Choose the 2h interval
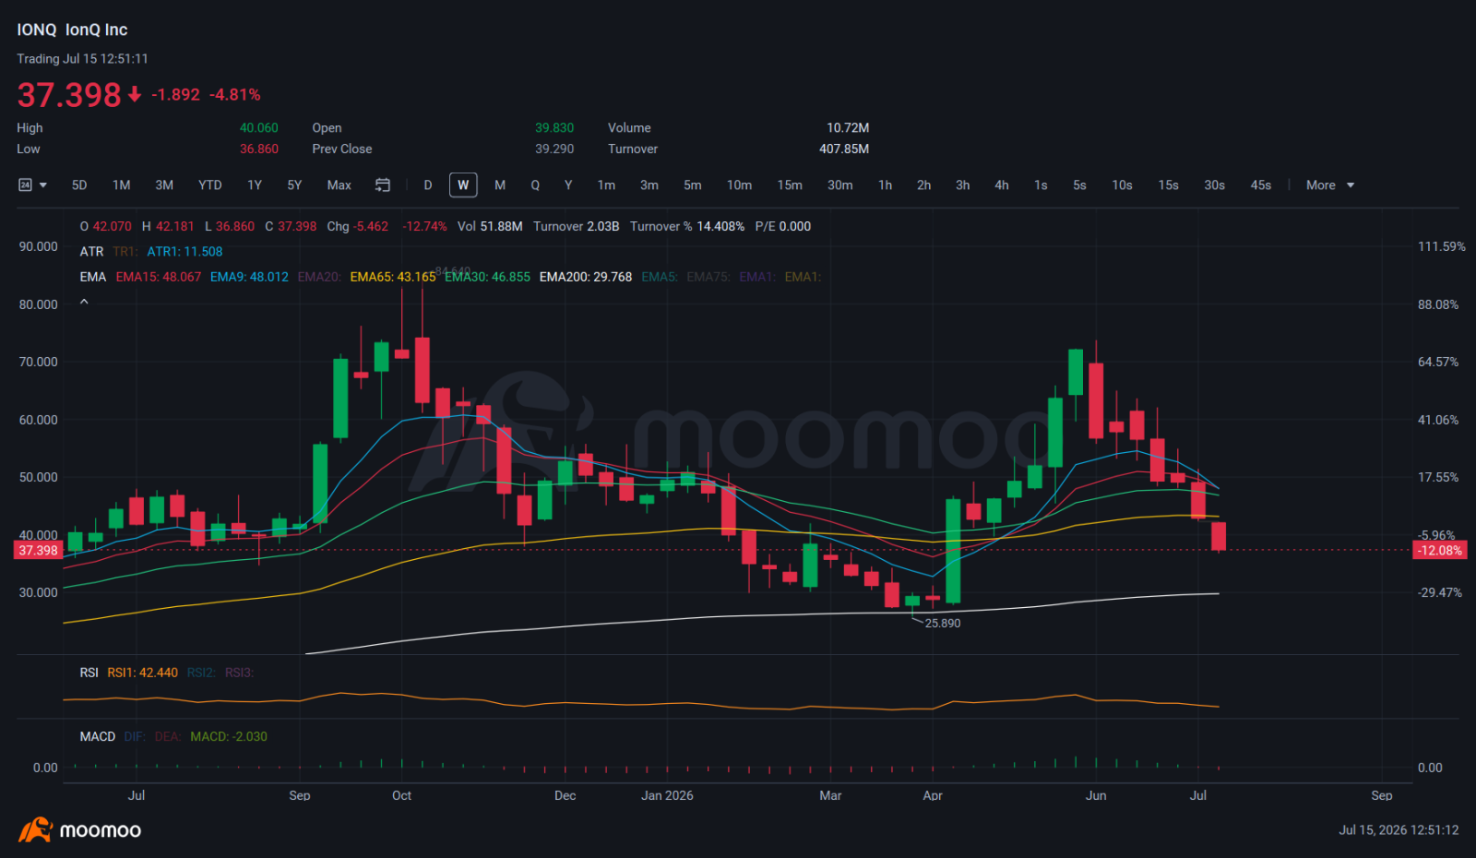Screen dimensions: 1476x858 (x=923, y=185)
